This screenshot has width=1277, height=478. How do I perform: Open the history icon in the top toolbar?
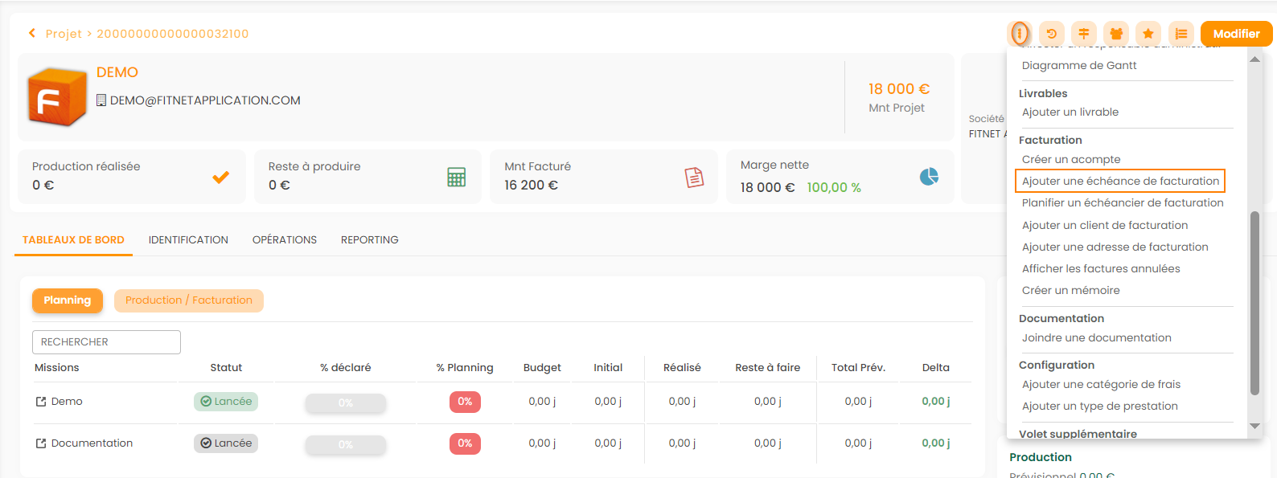tap(1051, 34)
